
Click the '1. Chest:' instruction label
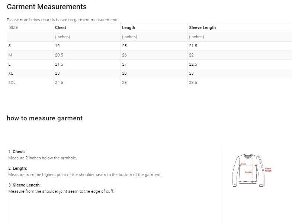tap(17, 152)
